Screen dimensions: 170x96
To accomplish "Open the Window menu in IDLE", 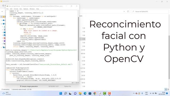I will [32, 9].
